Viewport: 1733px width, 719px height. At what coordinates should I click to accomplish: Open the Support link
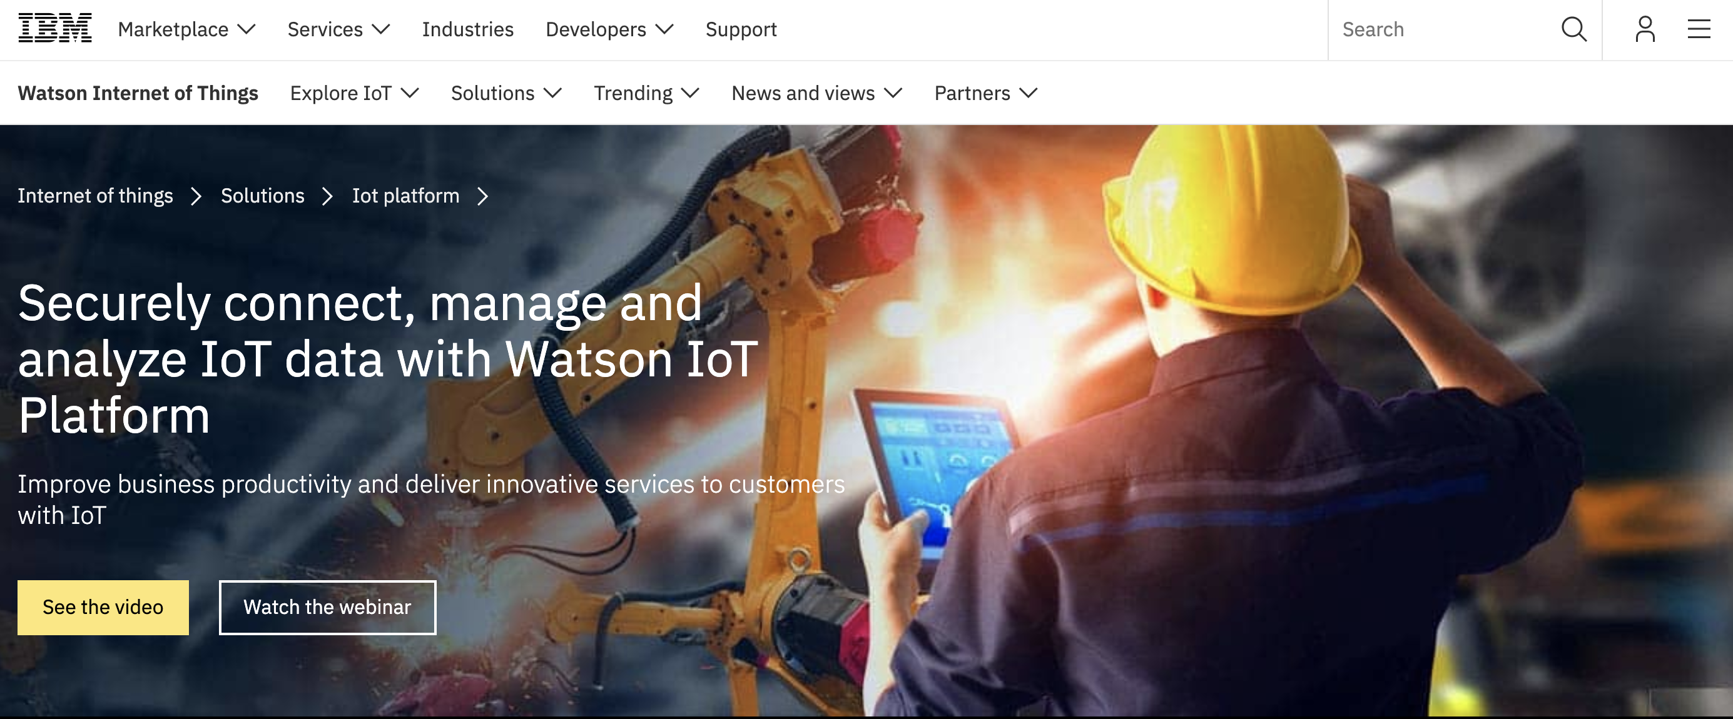coord(741,29)
